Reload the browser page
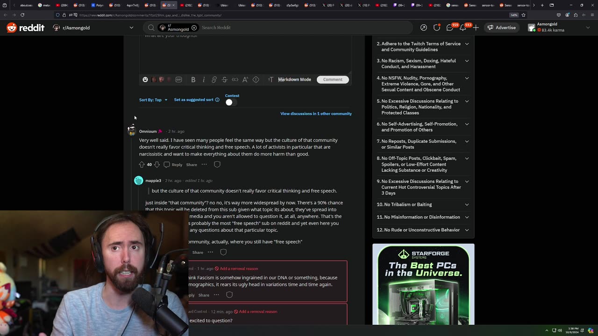Image resolution: width=598 pixels, height=336 pixels. tap(22, 15)
